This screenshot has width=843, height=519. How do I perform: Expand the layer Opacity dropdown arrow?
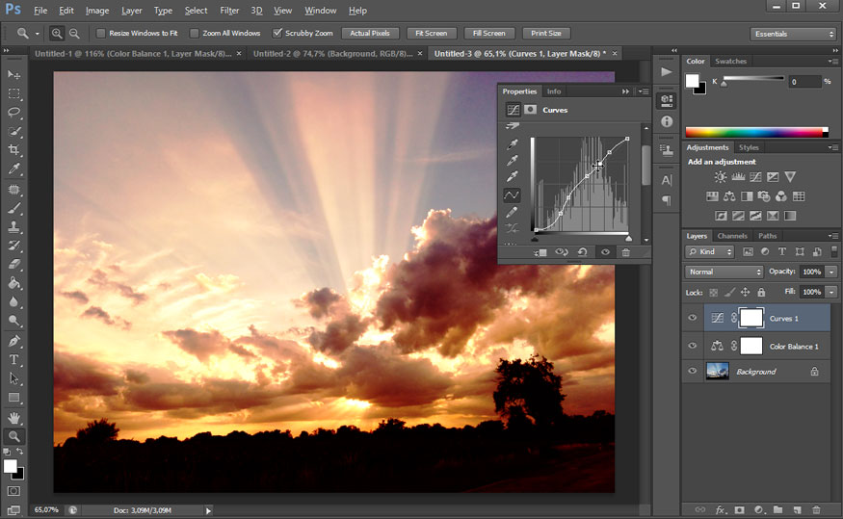click(x=830, y=272)
